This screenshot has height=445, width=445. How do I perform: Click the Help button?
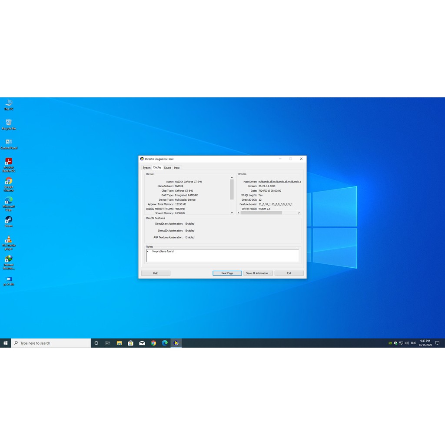pos(156,273)
